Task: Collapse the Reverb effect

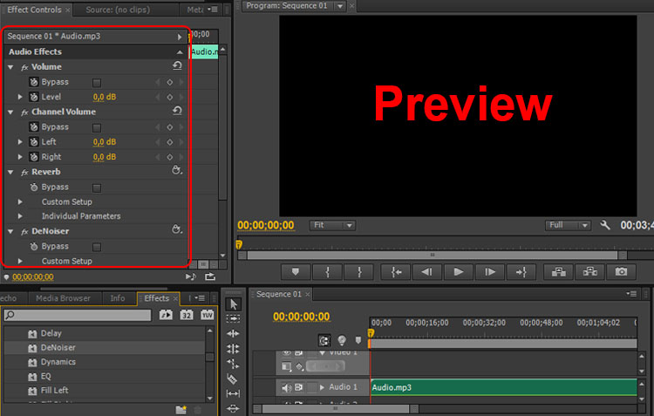Action: click(10, 172)
